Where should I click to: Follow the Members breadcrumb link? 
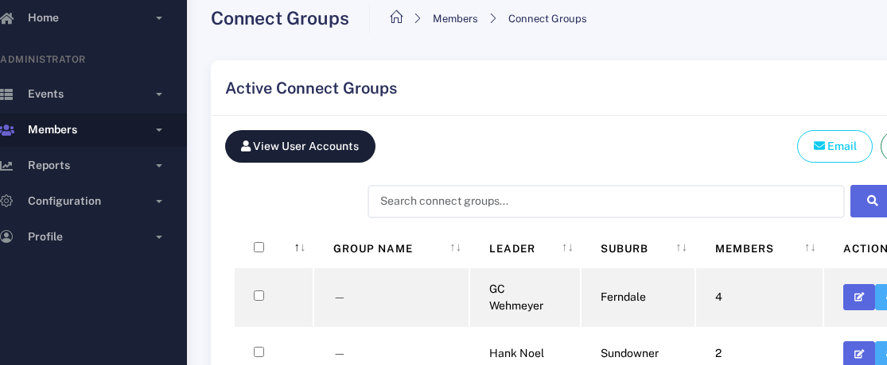(x=455, y=18)
